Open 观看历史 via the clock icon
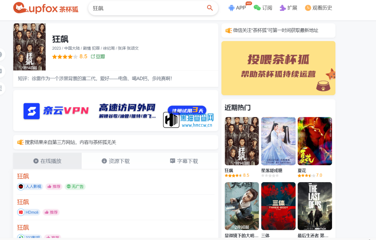The height and width of the screenshot is (240, 376). pos(307,8)
